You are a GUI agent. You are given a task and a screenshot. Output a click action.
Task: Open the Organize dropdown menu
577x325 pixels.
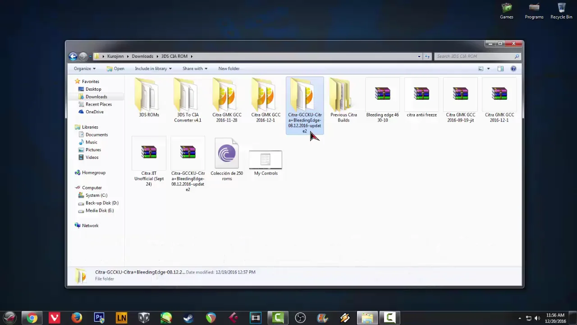84,69
